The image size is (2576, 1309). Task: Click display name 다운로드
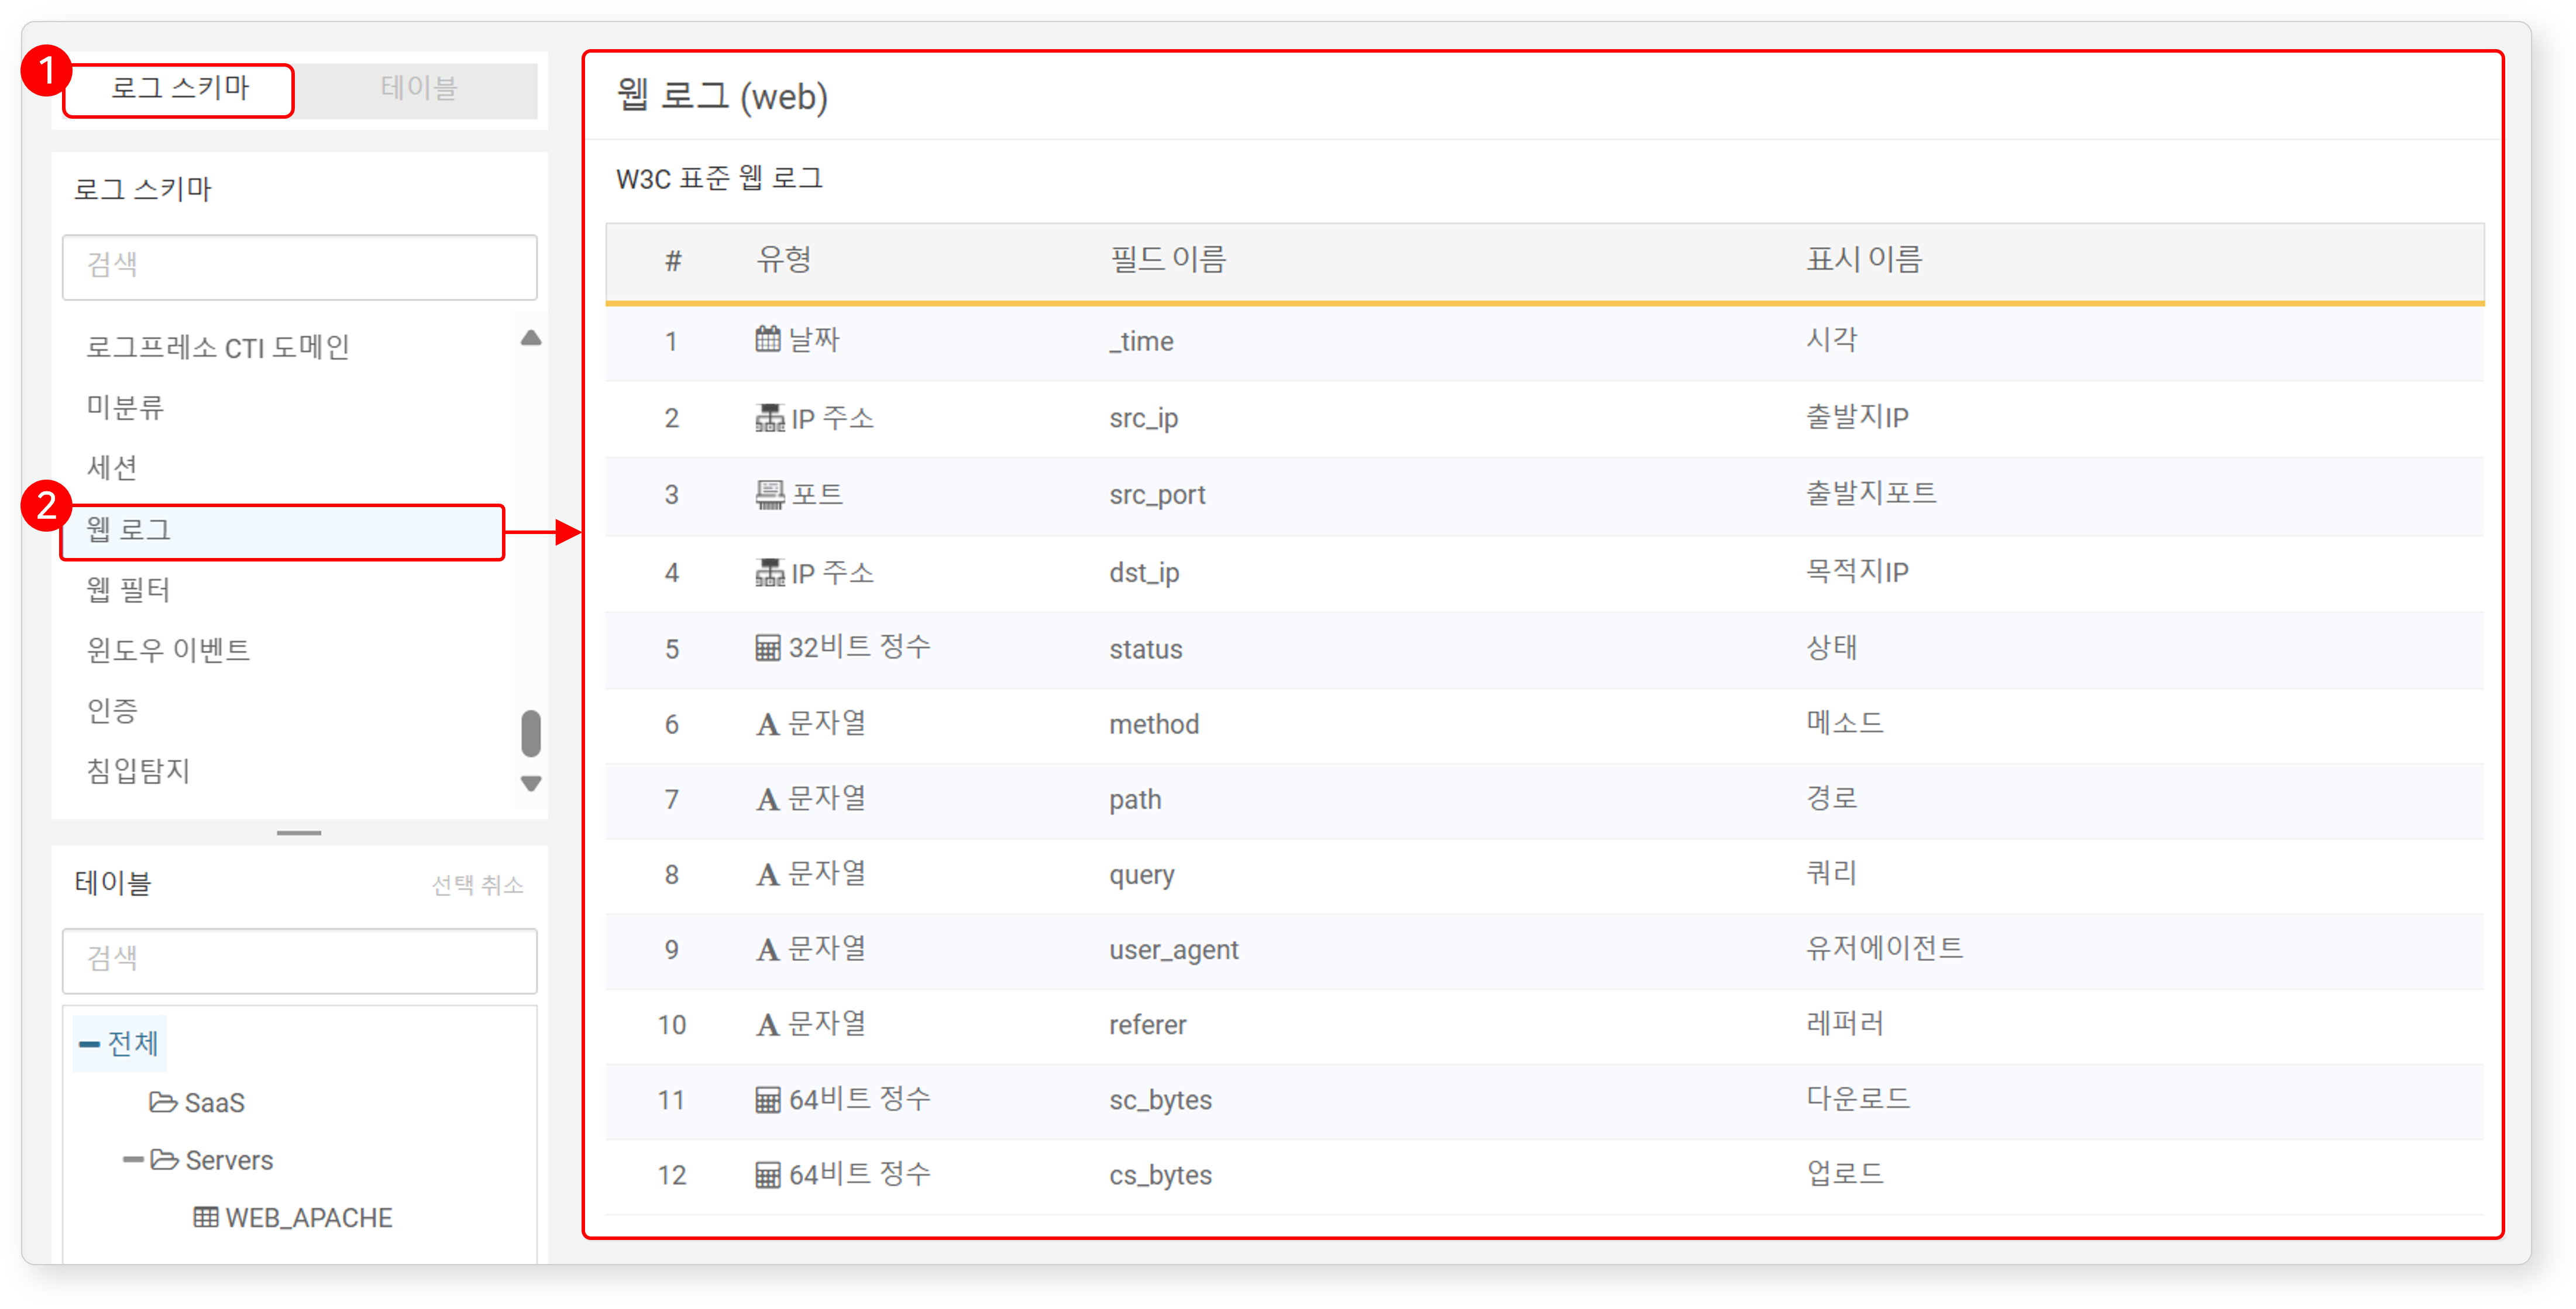(1857, 1098)
